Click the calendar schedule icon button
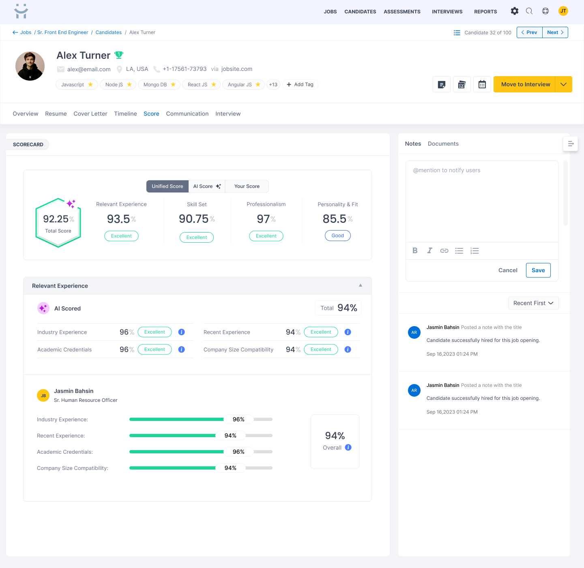Screen dimensions: 584x568 pyautogui.click(x=482, y=84)
